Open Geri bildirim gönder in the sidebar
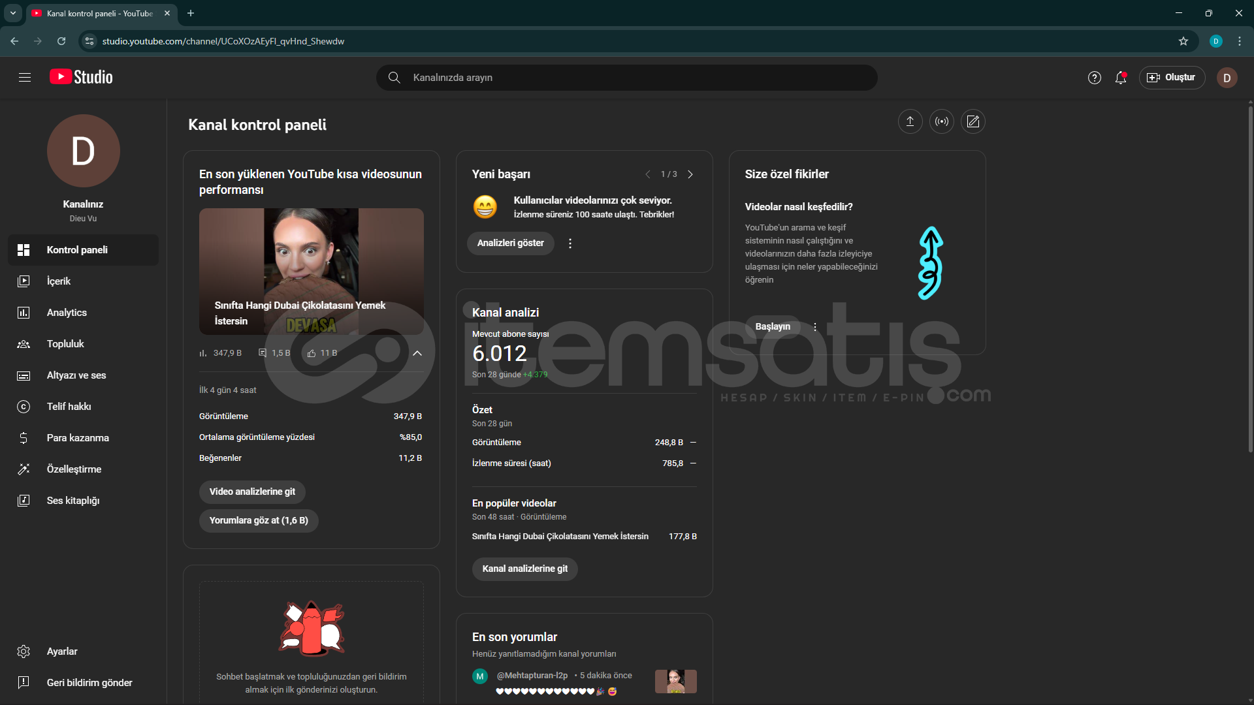Viewport: 1254px width, 705px height. [83, 683]
